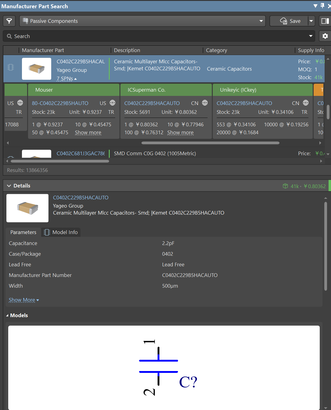331x410 pixels.
Task: Click the Details panel vertical scrollbar
Action: [326, 247]
